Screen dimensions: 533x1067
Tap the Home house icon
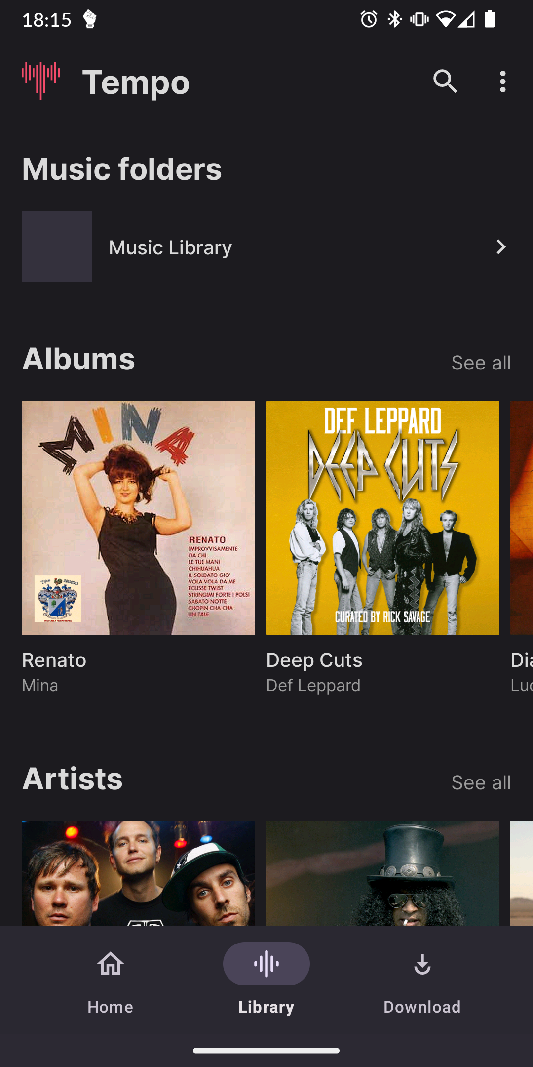point(110,964)
